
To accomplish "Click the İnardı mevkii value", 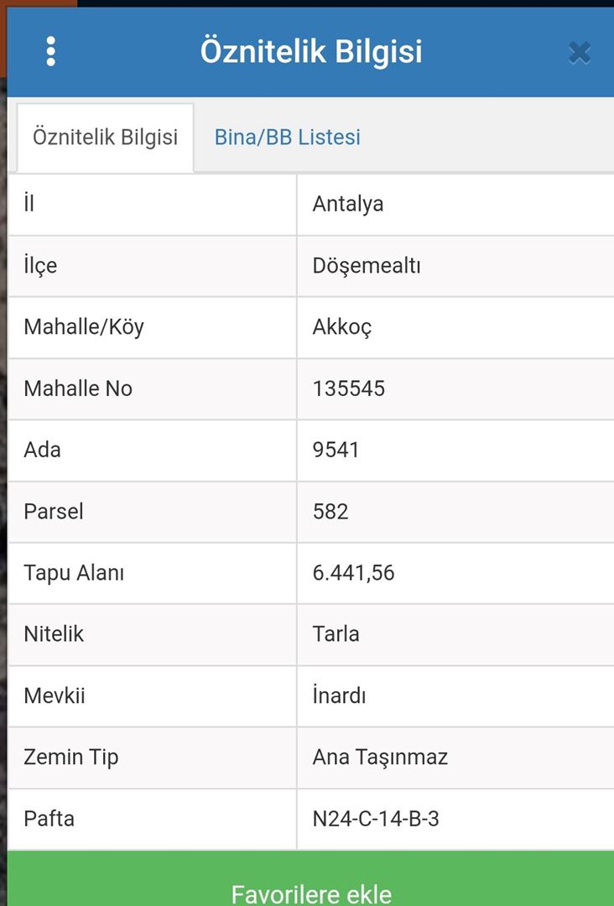I will coord(340,695).
